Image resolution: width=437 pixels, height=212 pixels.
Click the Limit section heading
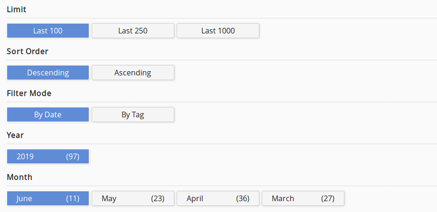tap(17, 9)
